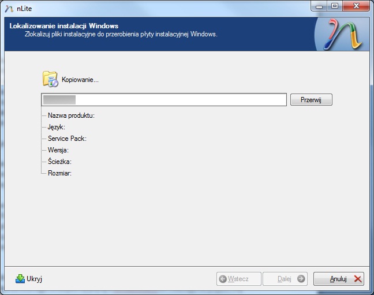374x295 pixels.
Task: Click the right arrow icon on Dalej
Action: point(301,278)
